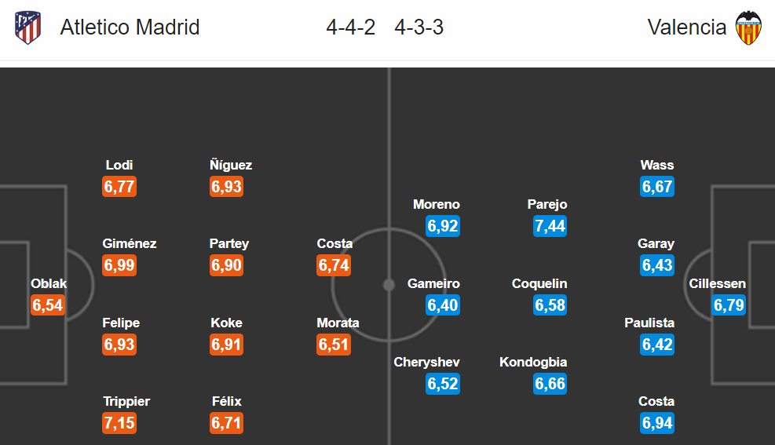Viewport: 775px width, 445px height.
Task: Select player Gameiro near center circle
Action: [433, 283]
